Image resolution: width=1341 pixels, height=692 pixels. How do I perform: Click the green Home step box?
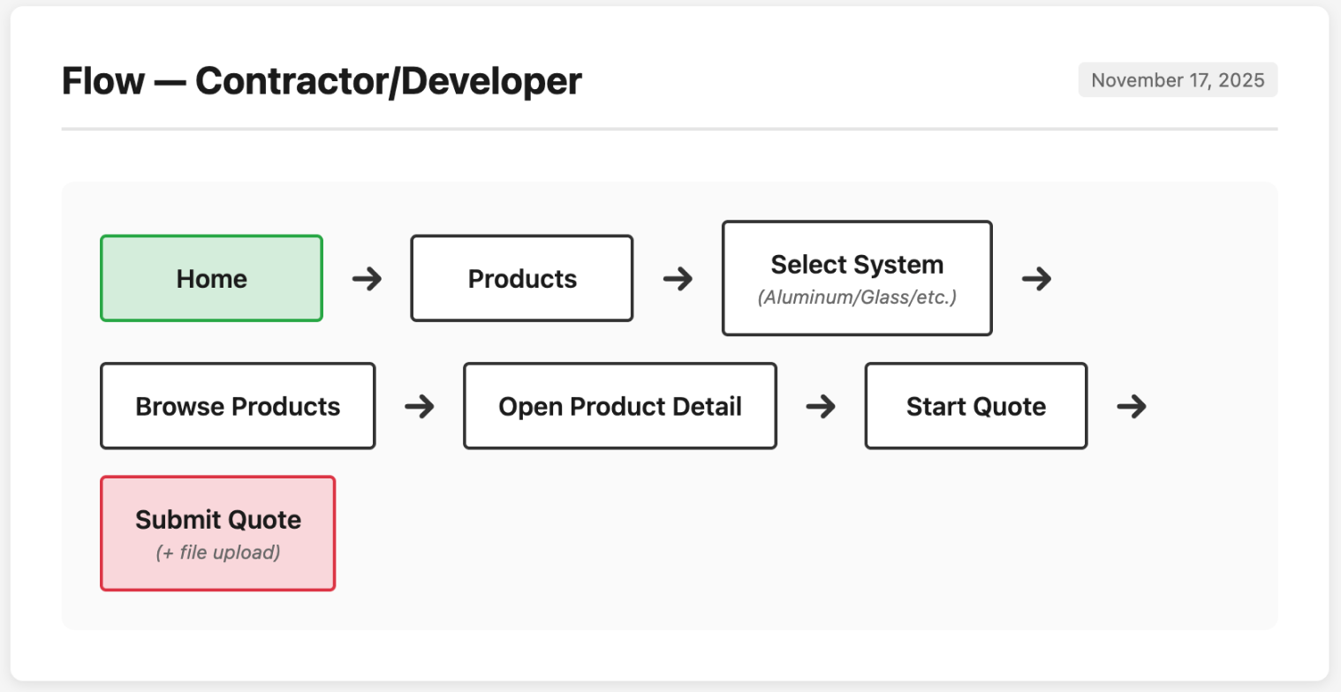coord(211,279)
